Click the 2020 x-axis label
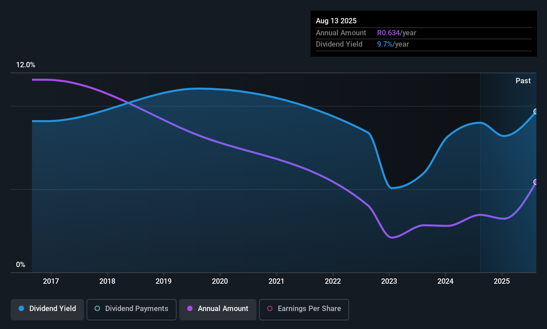 coord(220,281)
